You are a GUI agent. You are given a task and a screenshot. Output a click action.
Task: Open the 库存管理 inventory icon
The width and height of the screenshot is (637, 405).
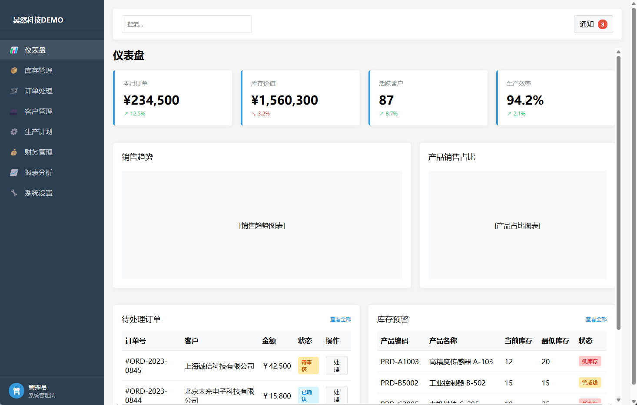14,70
